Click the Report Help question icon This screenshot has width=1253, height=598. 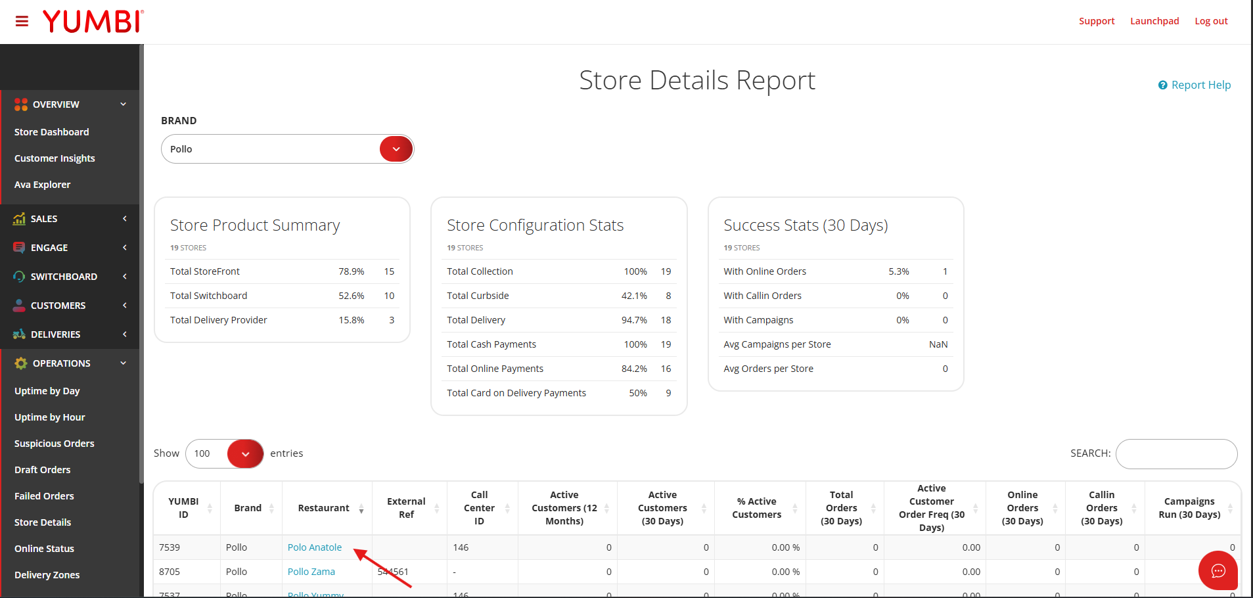tap(1162, 85)
